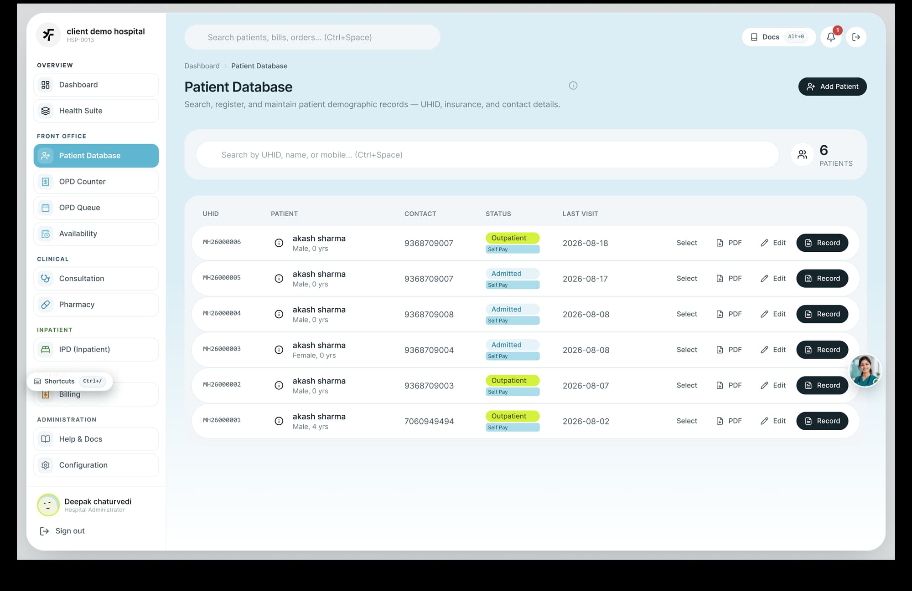912x591 pixels.
Task: Click the Add Patient button
Action: point(832,87)
